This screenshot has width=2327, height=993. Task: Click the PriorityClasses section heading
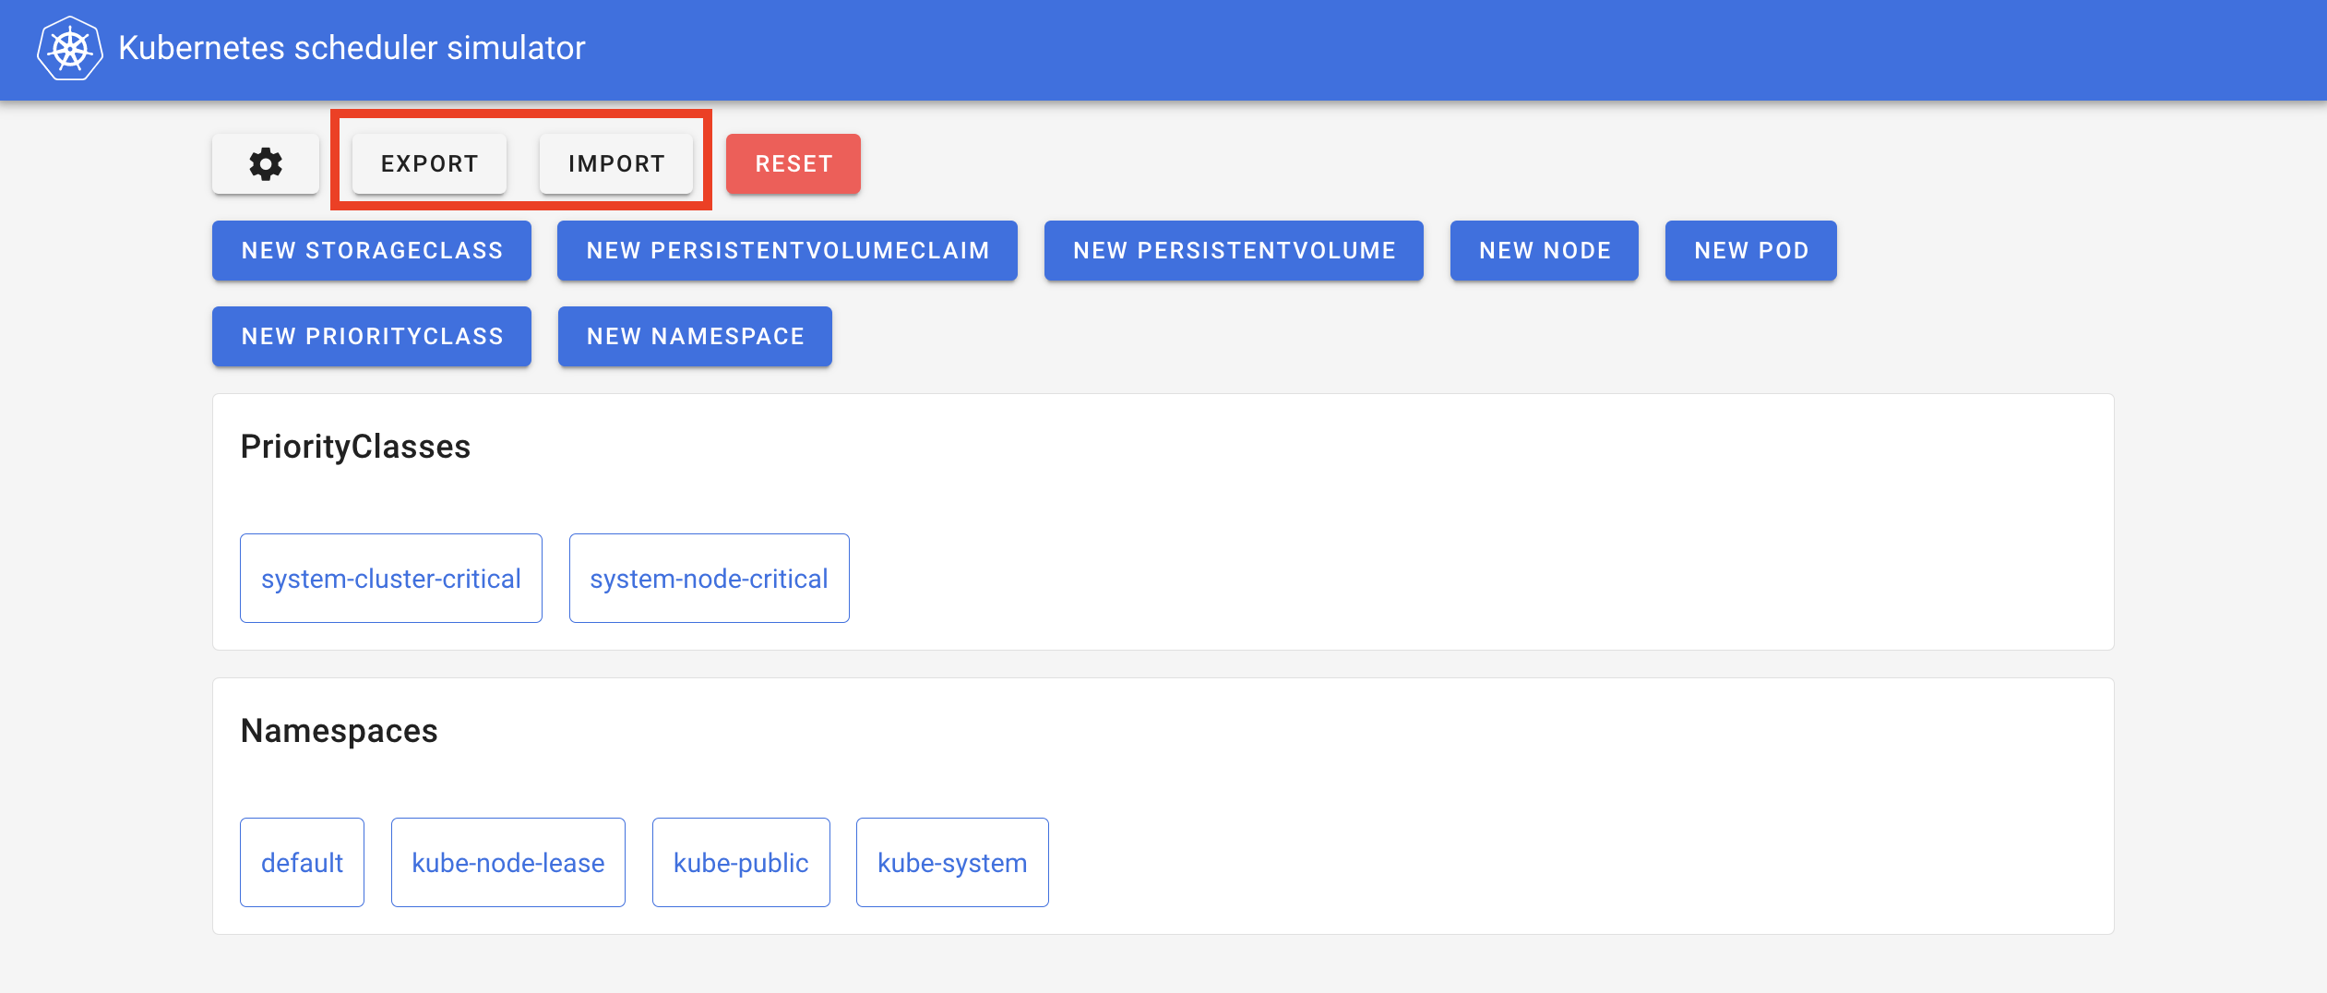coord(355,447)
